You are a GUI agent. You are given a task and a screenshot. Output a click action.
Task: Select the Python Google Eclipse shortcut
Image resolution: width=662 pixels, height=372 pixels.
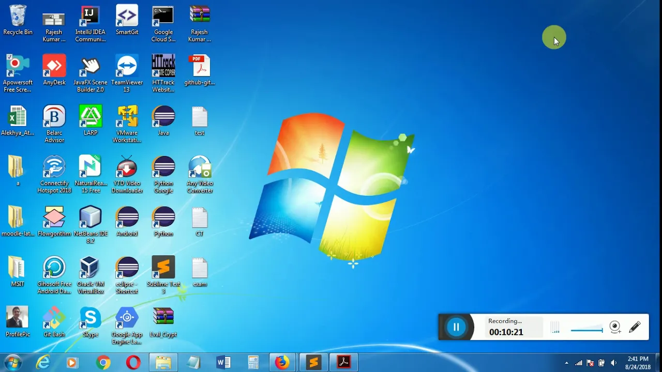pyautogui.click(x=163, y=175)
